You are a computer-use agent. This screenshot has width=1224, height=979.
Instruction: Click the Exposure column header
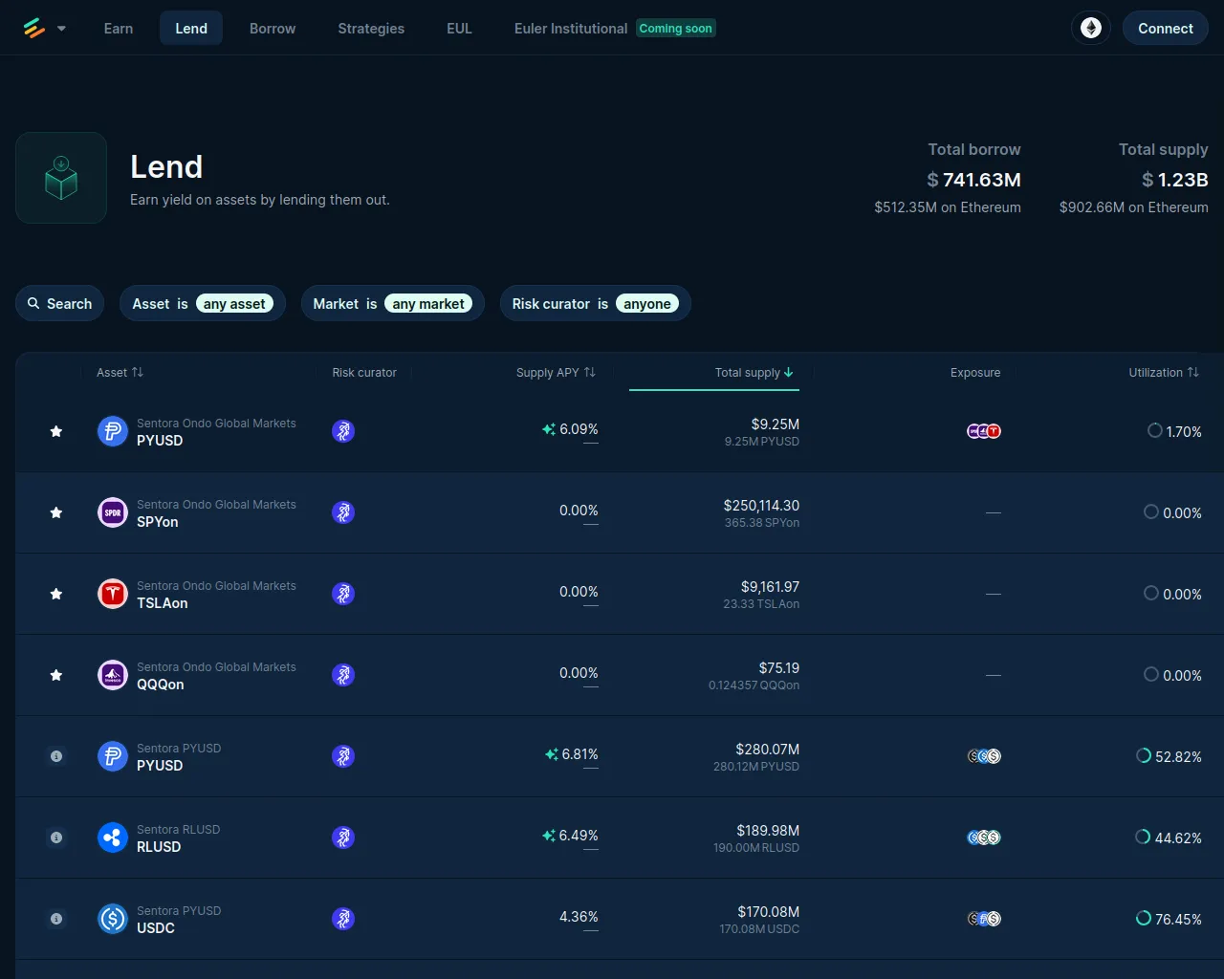[975, 373]
